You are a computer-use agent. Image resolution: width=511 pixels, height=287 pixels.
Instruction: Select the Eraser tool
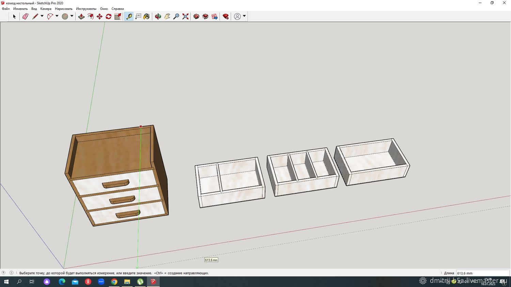(x=25, y=16)
